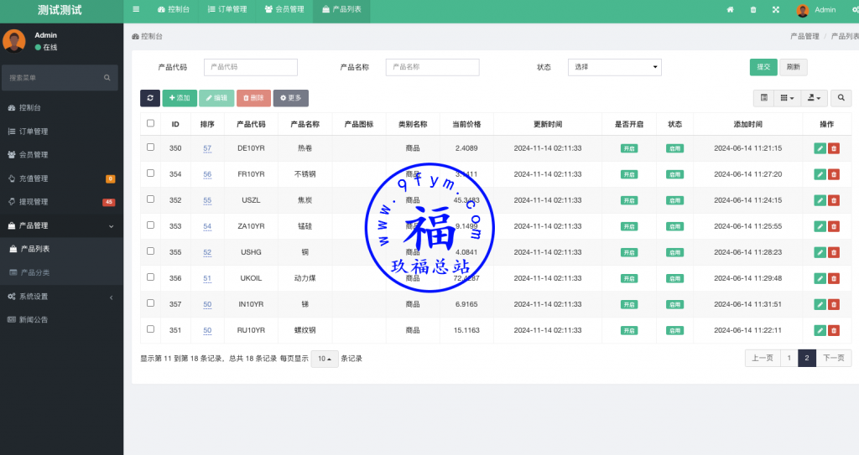859x455 pixels.
Task: Select the checkbox for row ID 354
Action: coord(151,173)
